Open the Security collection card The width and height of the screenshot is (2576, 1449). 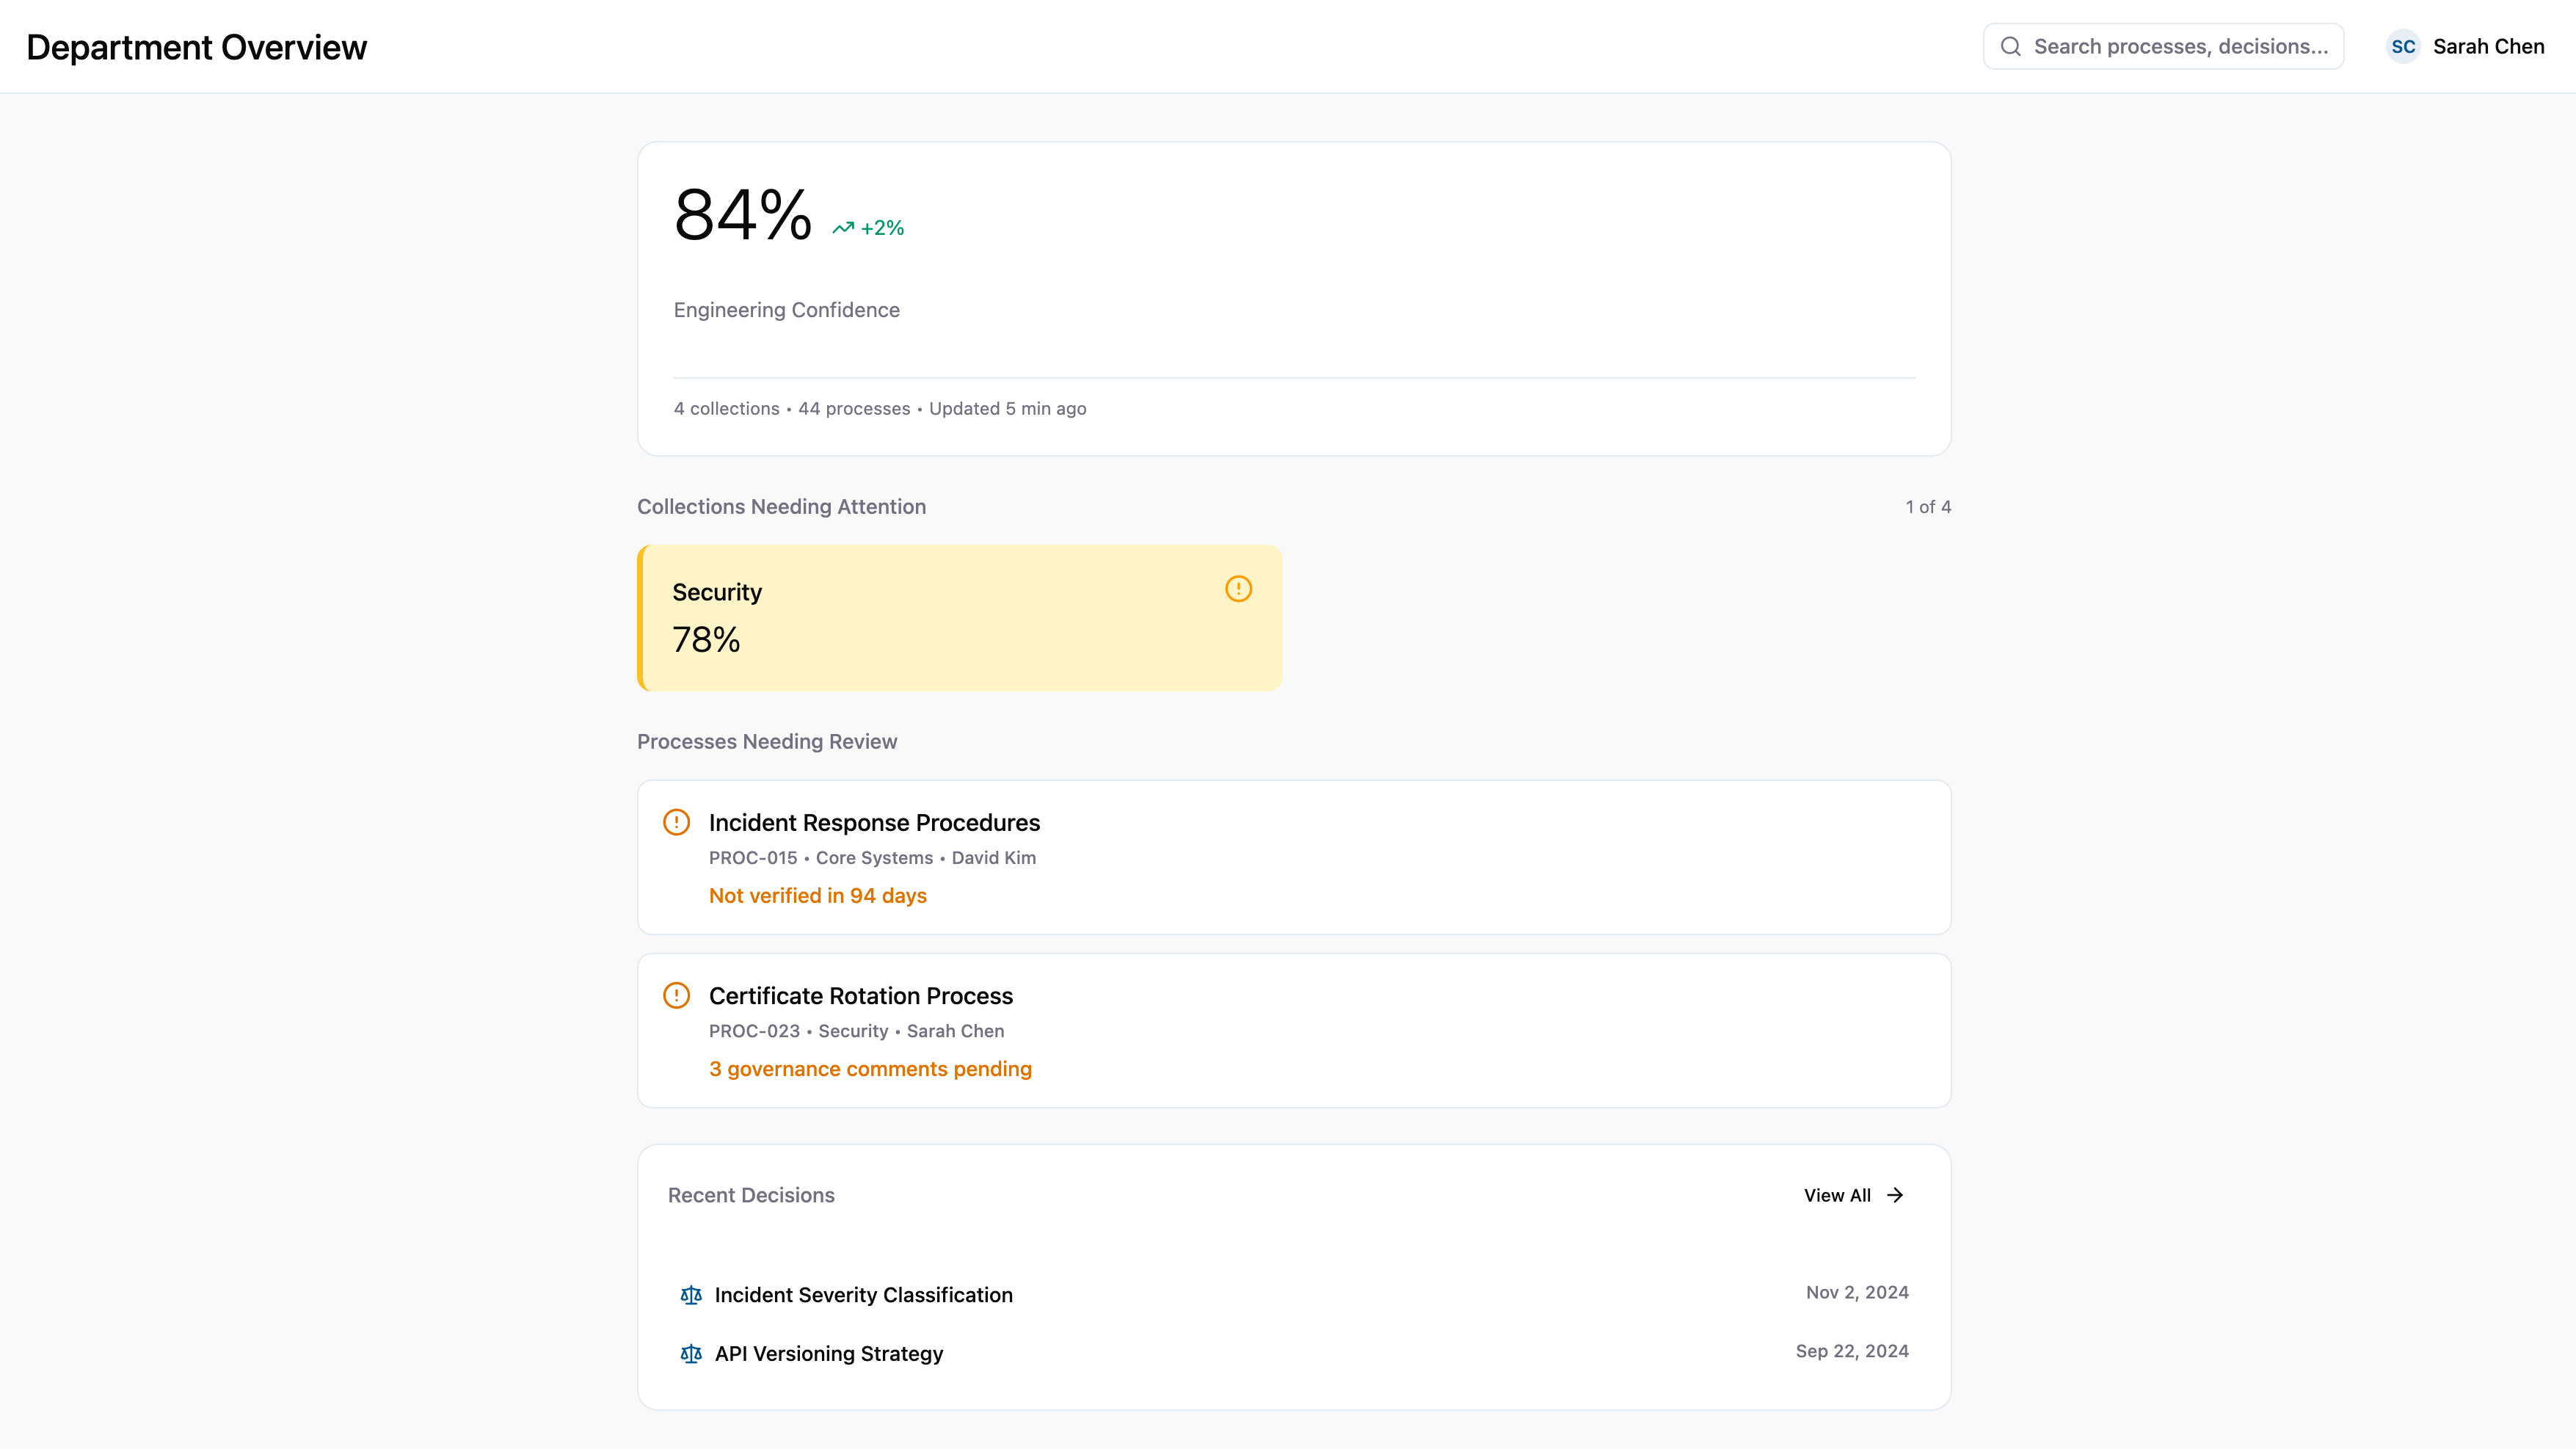[x=959, y=618]
